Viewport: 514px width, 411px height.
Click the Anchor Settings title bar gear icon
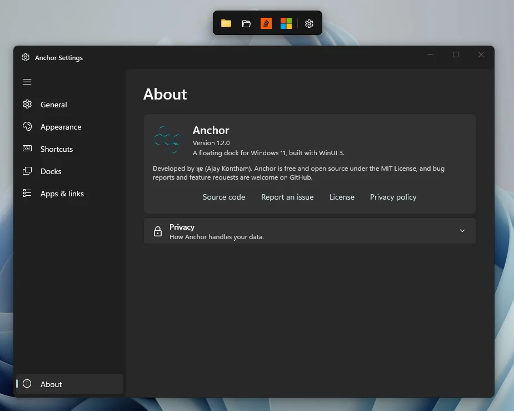tap(26, 57)
